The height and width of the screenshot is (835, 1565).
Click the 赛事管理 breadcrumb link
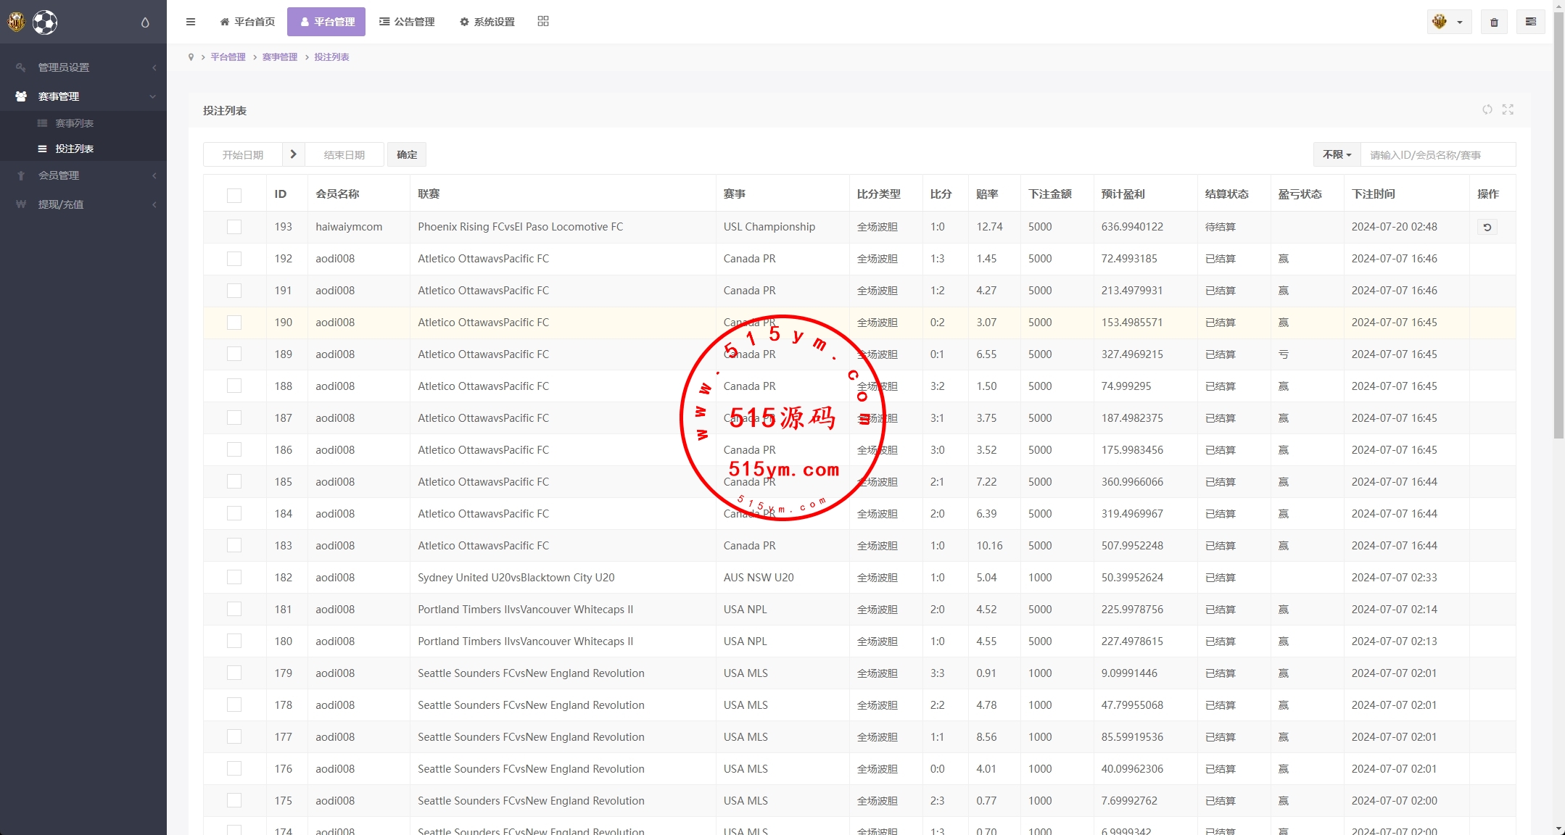[x=280, y=57]
